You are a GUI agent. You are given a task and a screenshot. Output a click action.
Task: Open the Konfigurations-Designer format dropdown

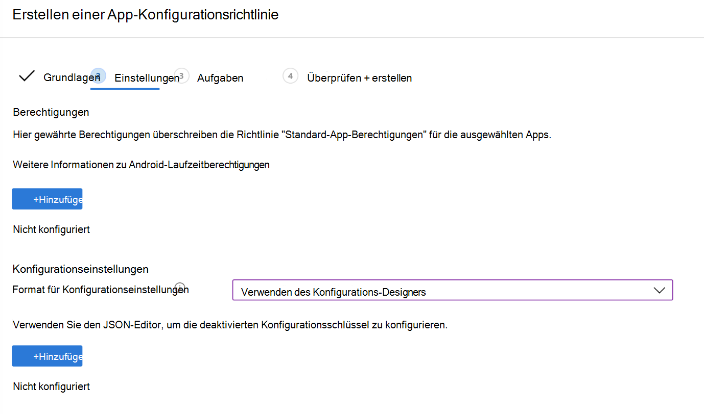click(452, 290)
